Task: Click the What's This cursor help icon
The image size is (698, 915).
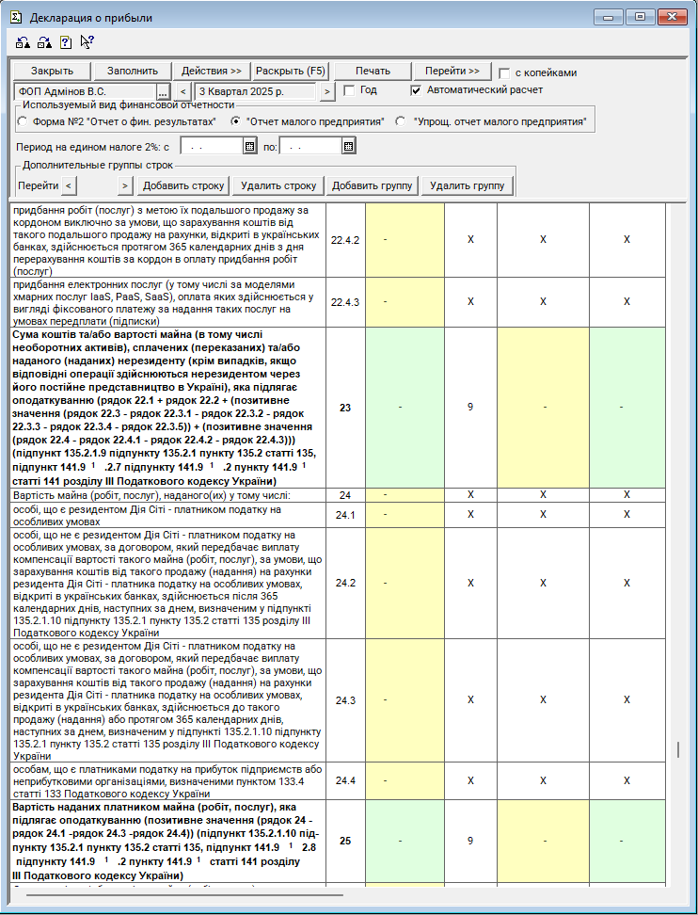Action: click(x=87, y=41)
